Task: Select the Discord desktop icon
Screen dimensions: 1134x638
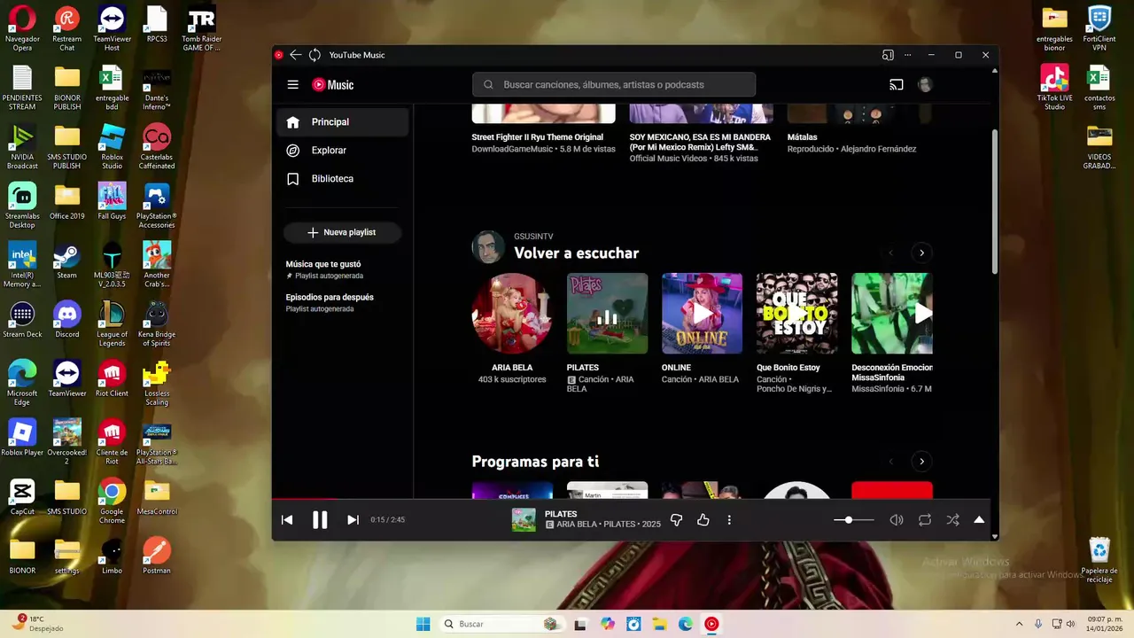Action: (x=67, y=321)
